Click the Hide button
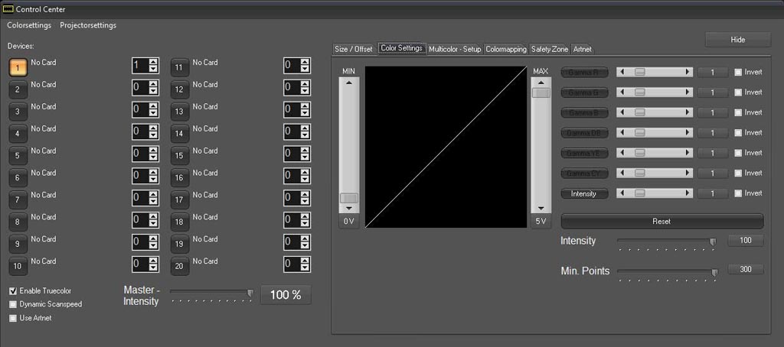The height and width of the screenshot is (347, 784). pos(737,40)
